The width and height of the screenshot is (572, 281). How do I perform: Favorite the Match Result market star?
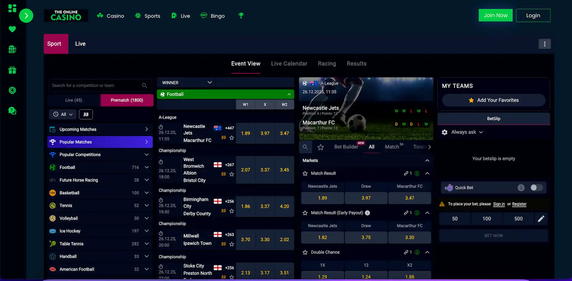tap(305, 173)
